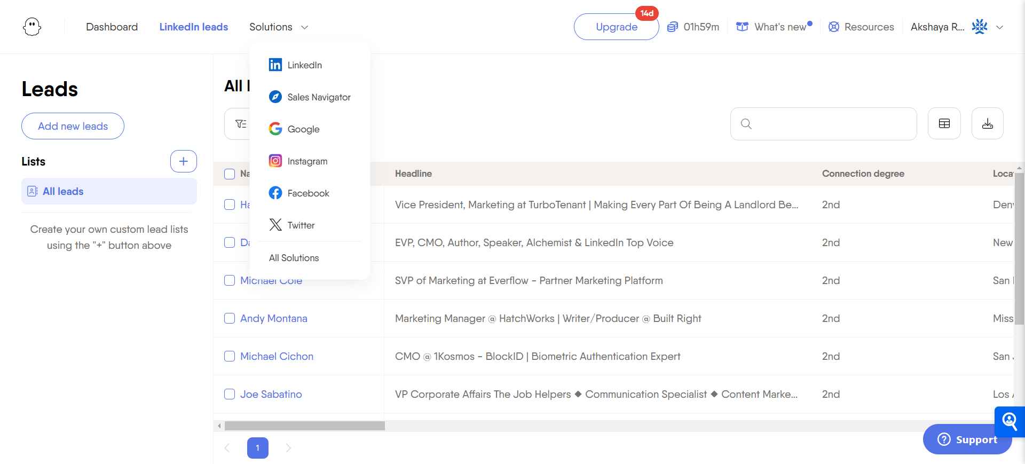Image resolution: width=1025 pixels, height=464 pixels.
Task: Select All leads list
Action: tap(109, 191)
